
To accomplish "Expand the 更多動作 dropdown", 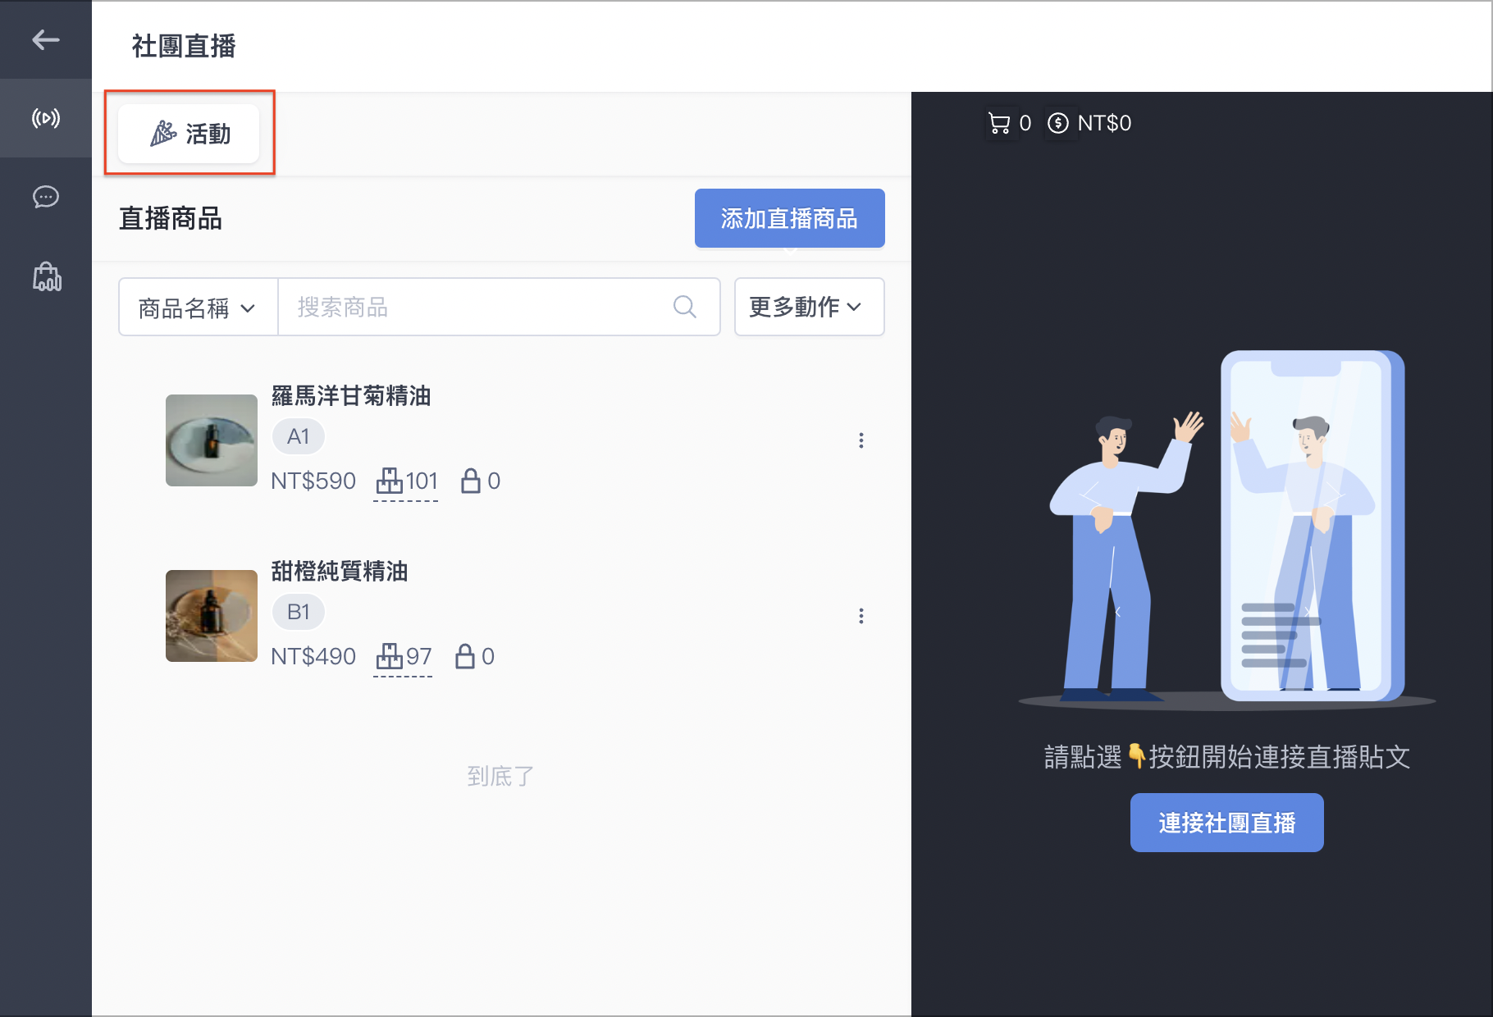I will 809,307.
